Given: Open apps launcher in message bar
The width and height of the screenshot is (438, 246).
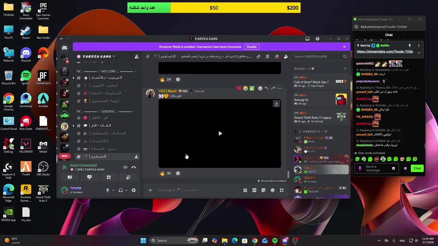Looking at the screenshot, I should pos(282,190).
